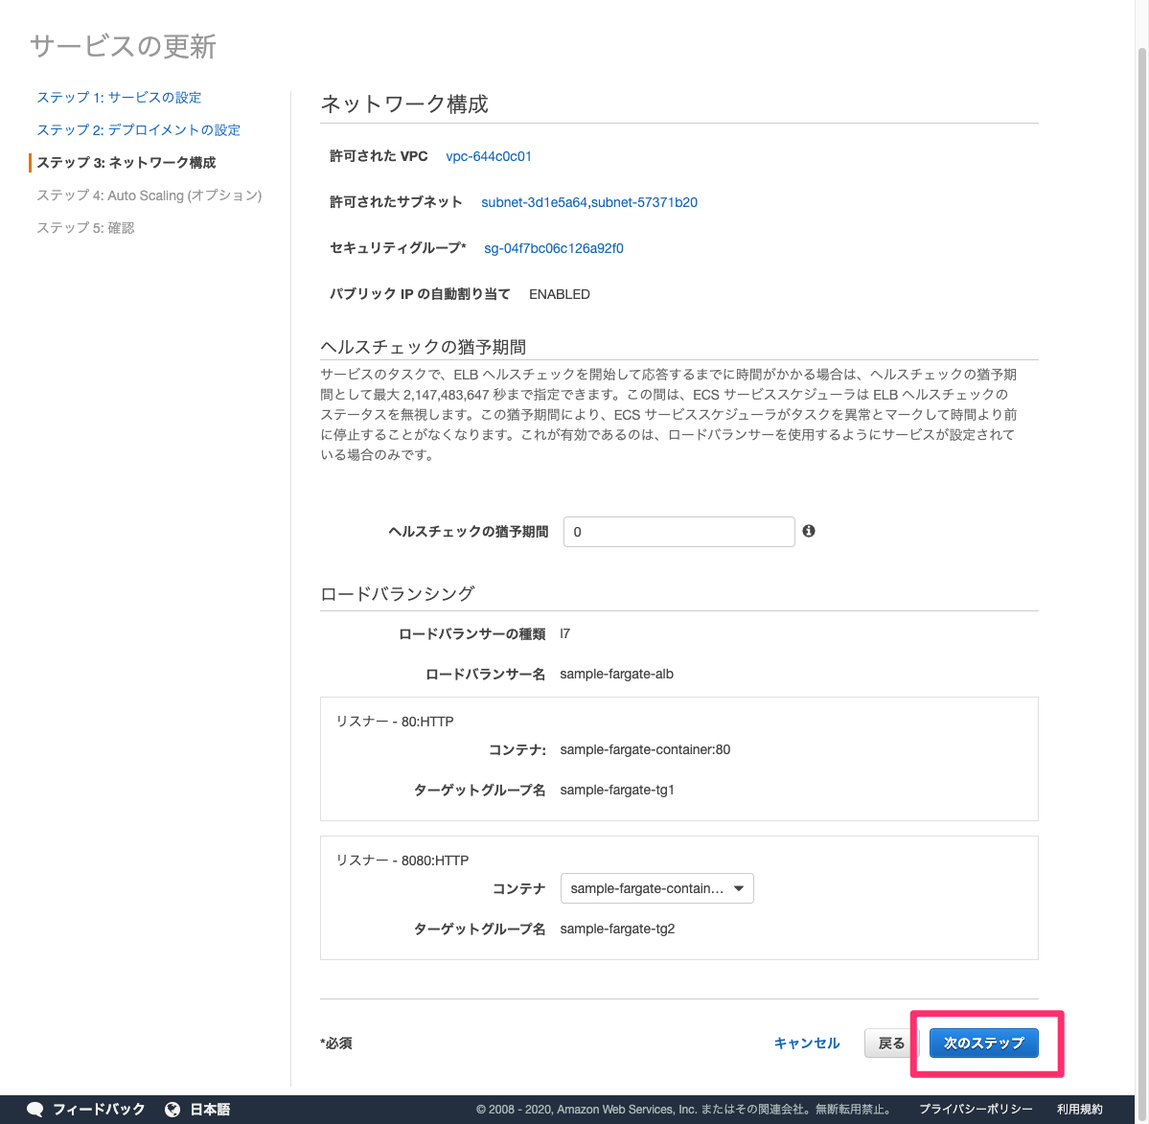Click the feedback speech bubble icon
Viewport: 1149px width, 1124px height.
pos(34,1109)
